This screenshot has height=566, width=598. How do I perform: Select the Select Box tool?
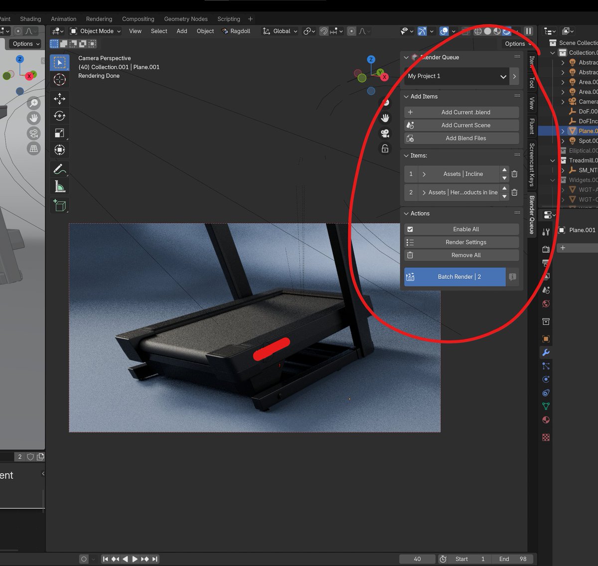(x=59, y=63)
